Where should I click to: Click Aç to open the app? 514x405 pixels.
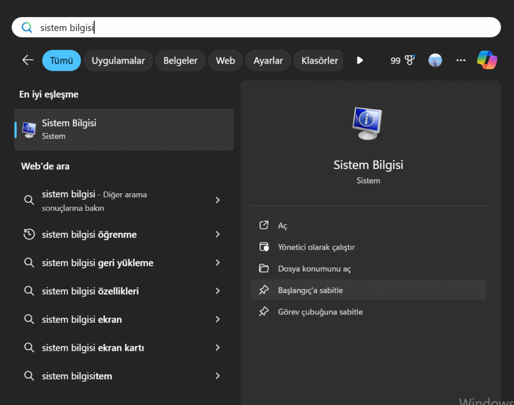283,226
